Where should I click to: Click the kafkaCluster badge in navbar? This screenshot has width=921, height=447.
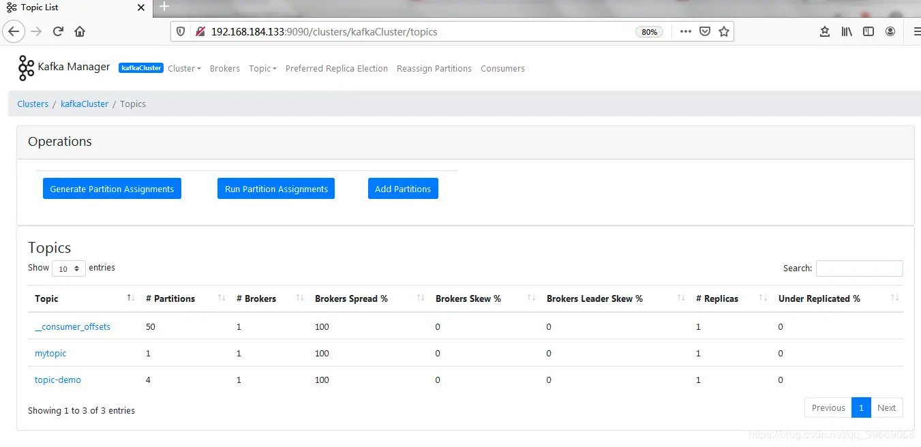[141, 68]
